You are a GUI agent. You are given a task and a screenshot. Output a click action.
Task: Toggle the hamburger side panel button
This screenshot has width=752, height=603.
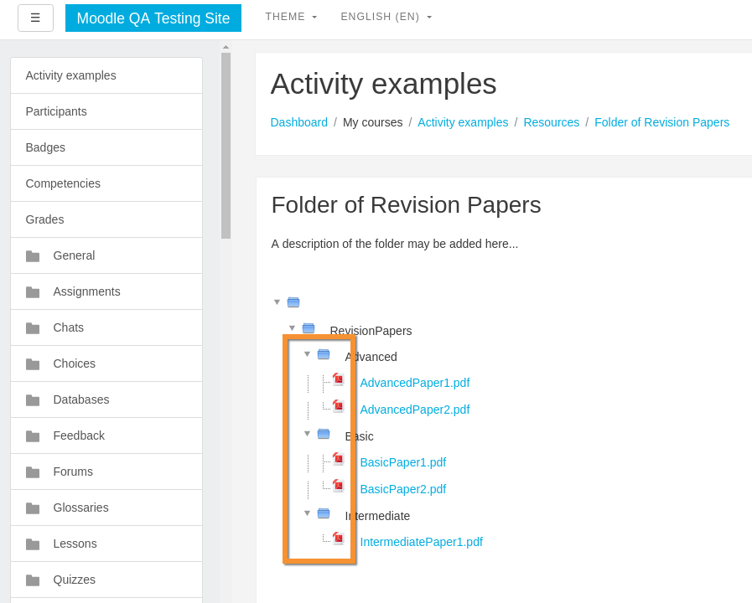[x=35, y=18]
